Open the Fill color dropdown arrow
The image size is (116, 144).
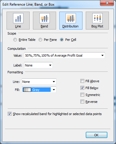pyautogui.click(x=54, y=90)
